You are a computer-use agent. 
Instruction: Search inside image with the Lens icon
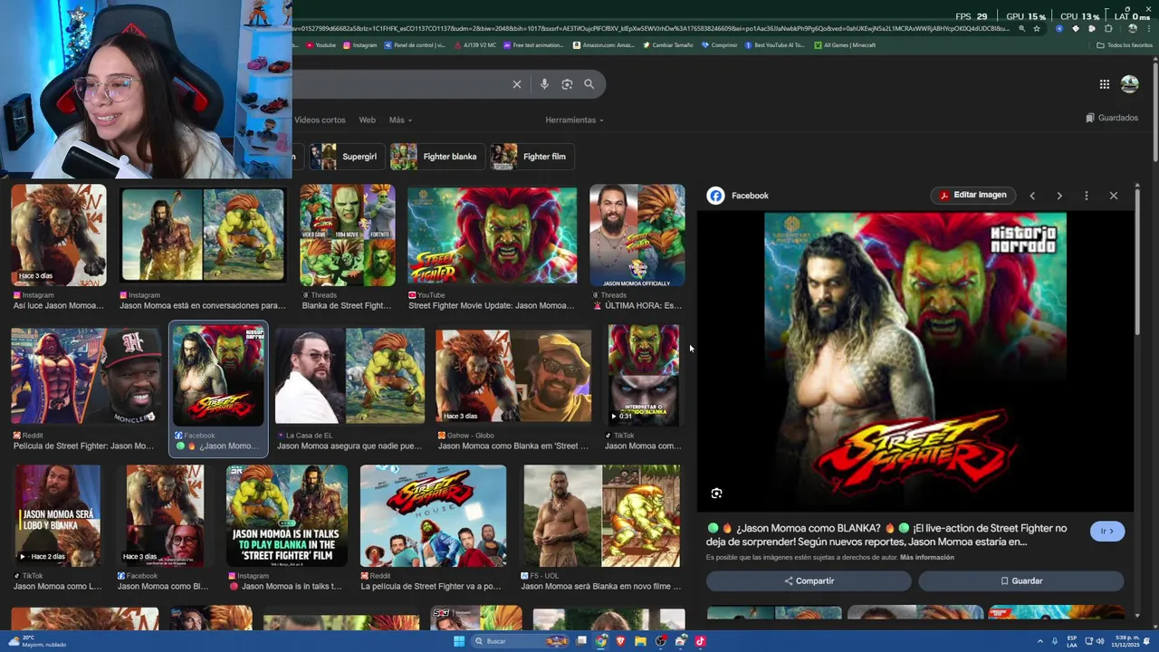pyautogui.click(x=716, y=494)
